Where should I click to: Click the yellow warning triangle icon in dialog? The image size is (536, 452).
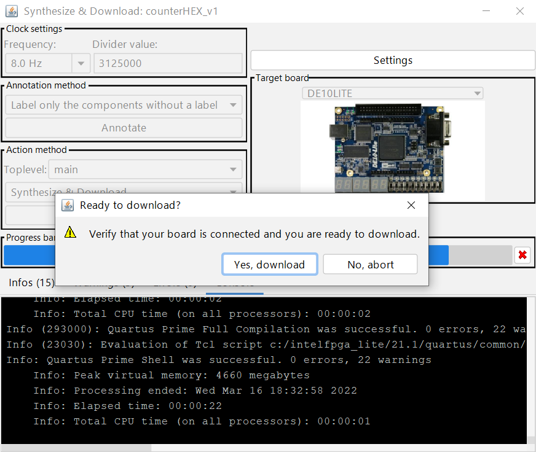point(71,233)
